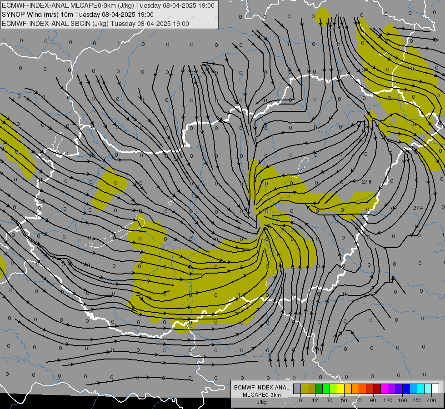Click the SBCIN header line
The image size is (445, 409).
95,24
